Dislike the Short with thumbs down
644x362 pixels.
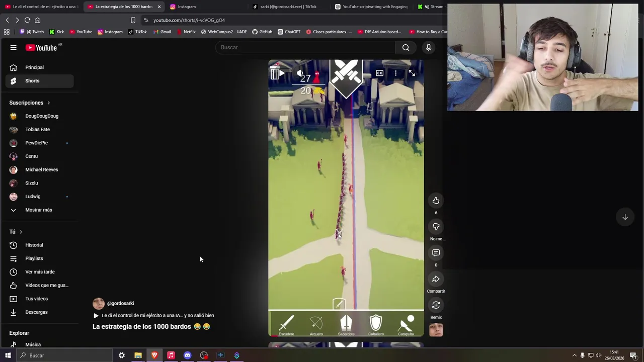(436, 227)
